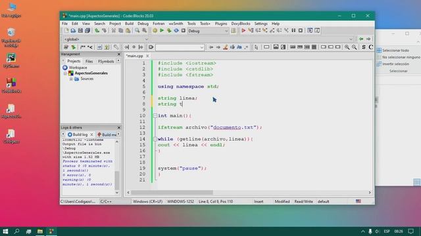Pause the debugger with the break icon
Screen dimensions: 421x236
click(293, 31)
